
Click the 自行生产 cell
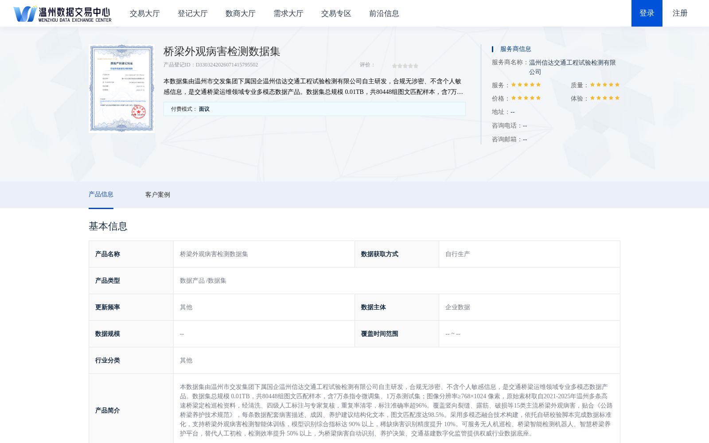[530, 254]
